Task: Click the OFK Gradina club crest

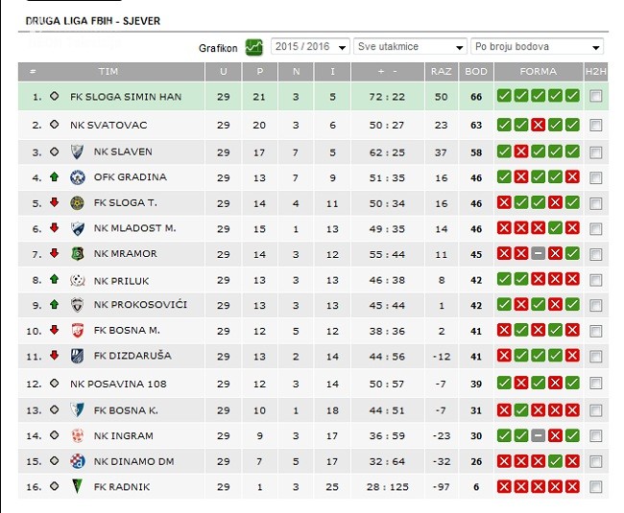Action: [78, 177]
